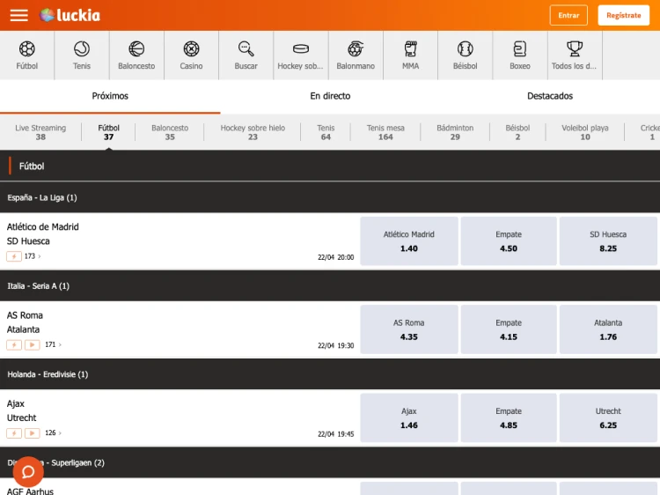660x495 pixels.
Task: Click the Regístrate button
Action: point(623,15)
